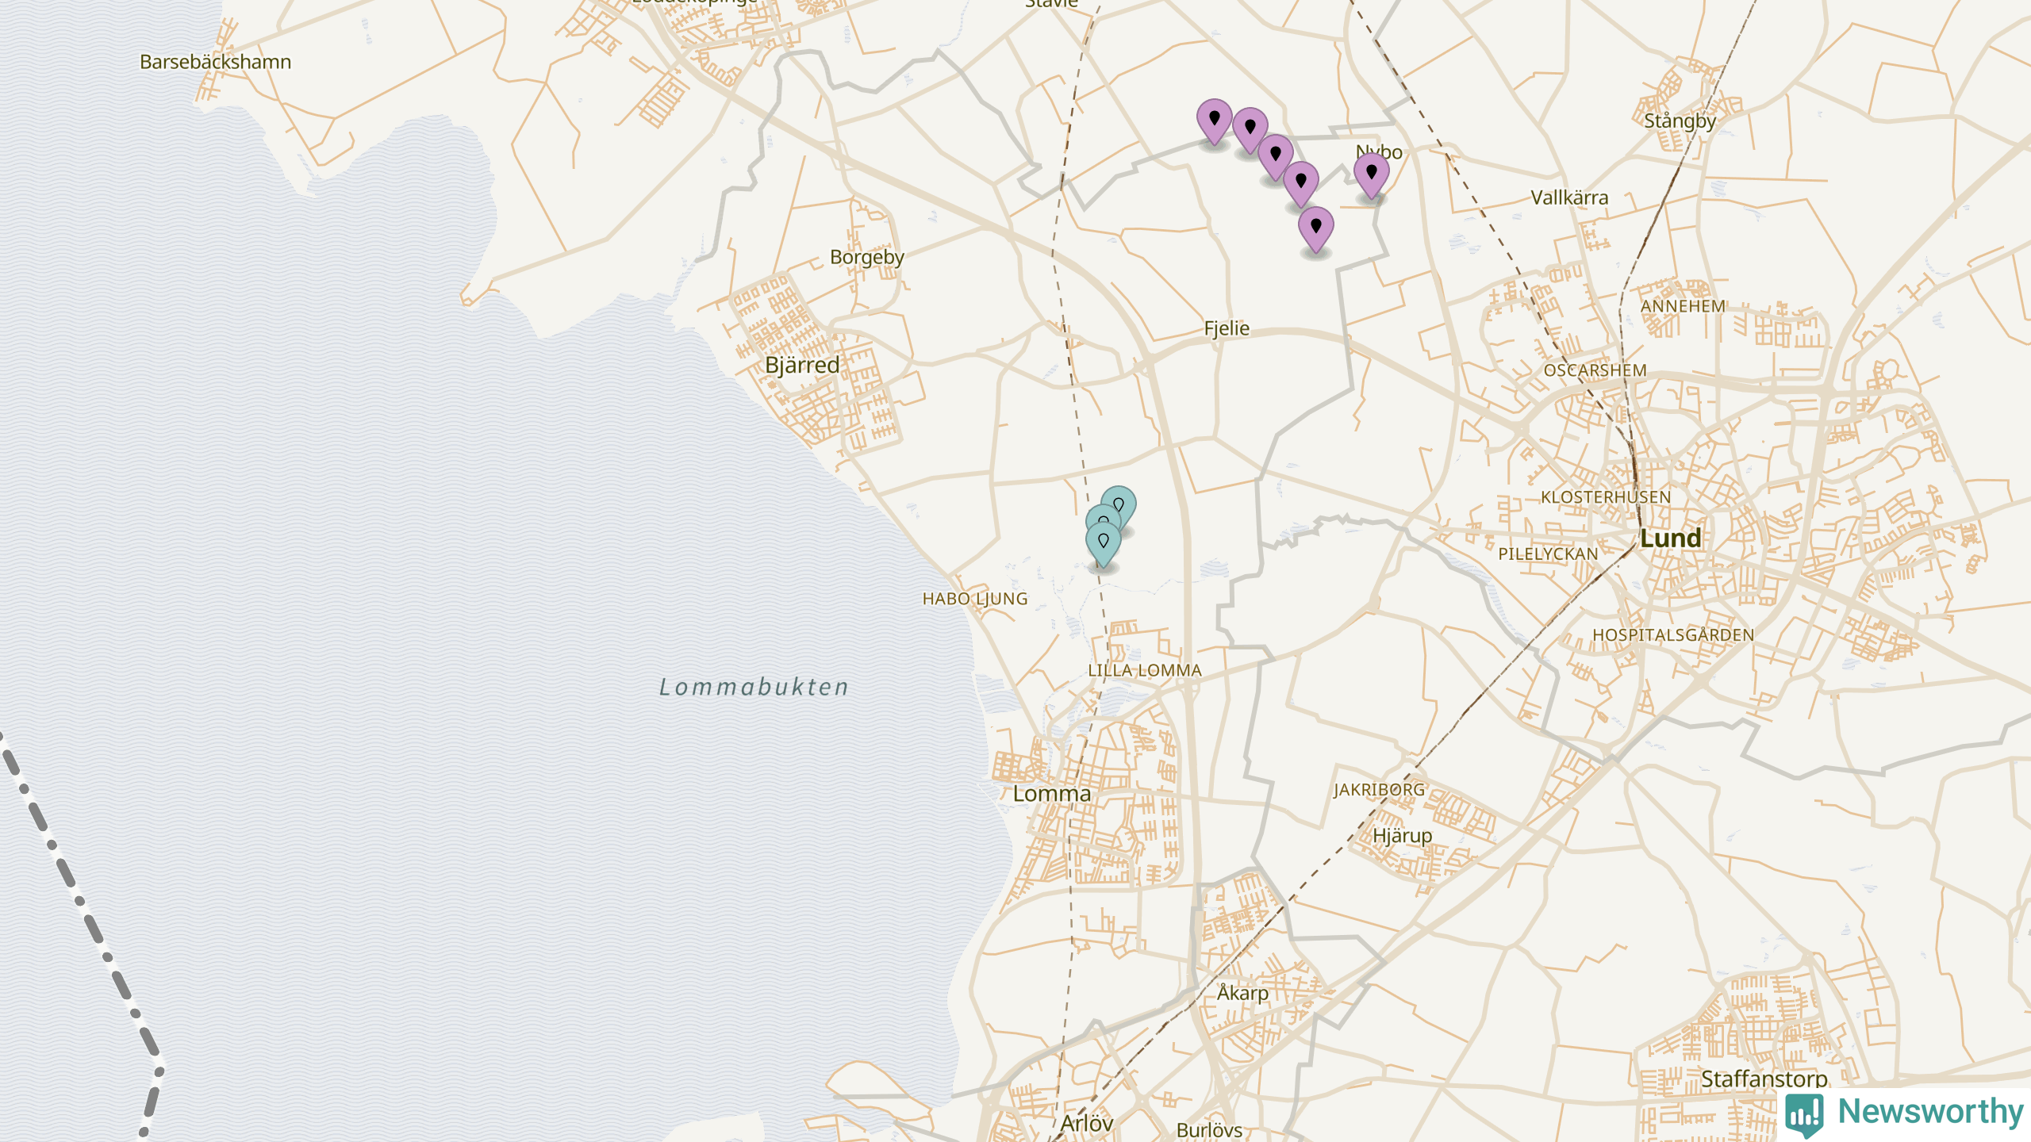This screenshot has height=1142, width=2031.
Task: Click the Lomma town label
Action: click(1051, 794)
